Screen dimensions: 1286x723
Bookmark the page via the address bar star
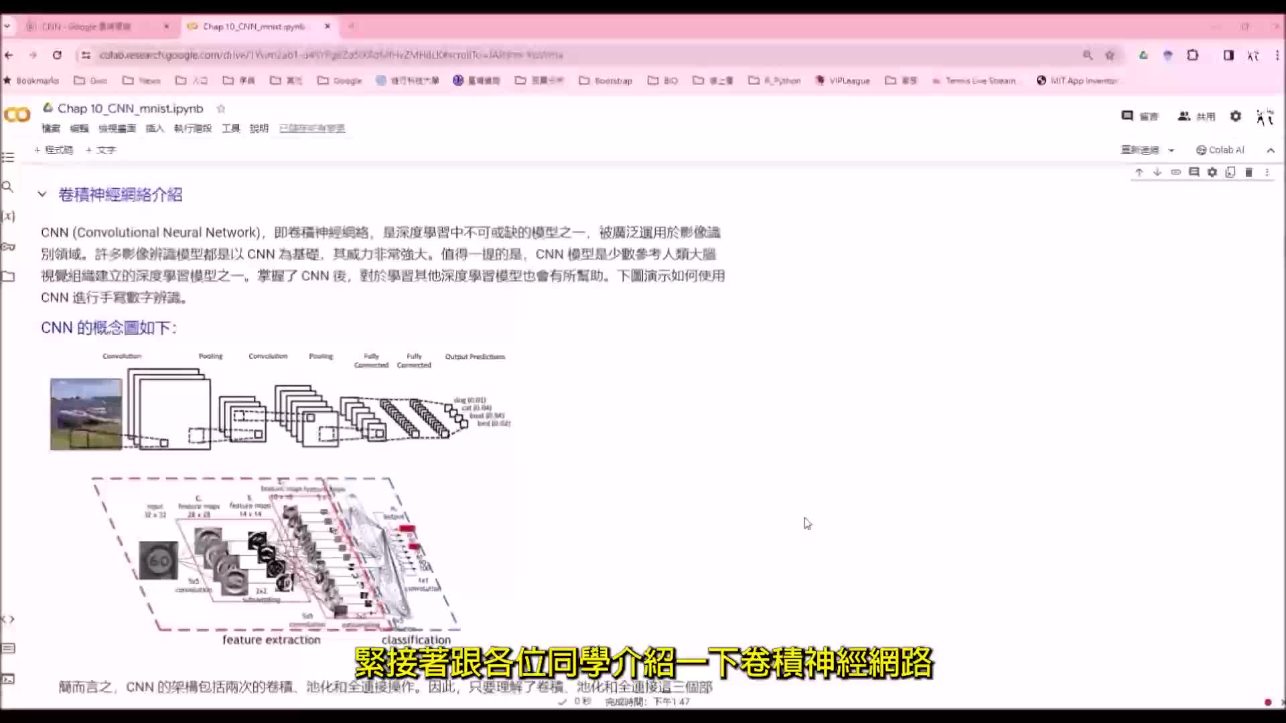point(1110,56)
